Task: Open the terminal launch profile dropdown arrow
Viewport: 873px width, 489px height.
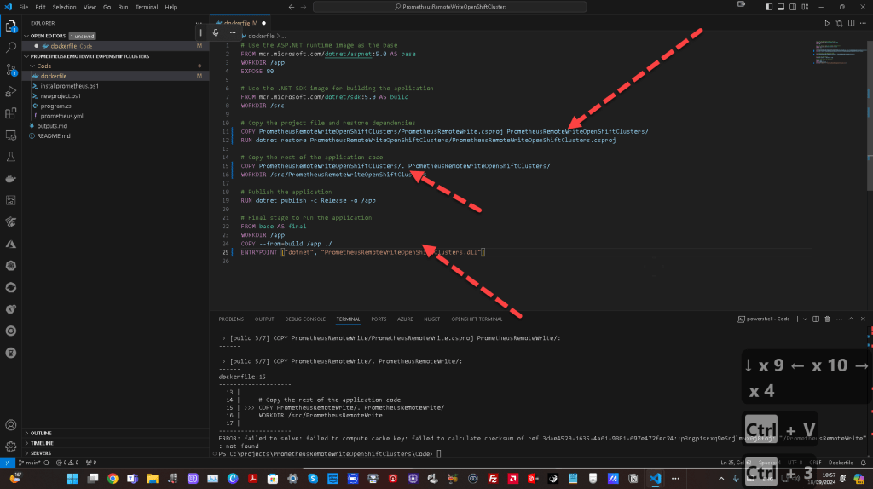Action: click(805, 319)
